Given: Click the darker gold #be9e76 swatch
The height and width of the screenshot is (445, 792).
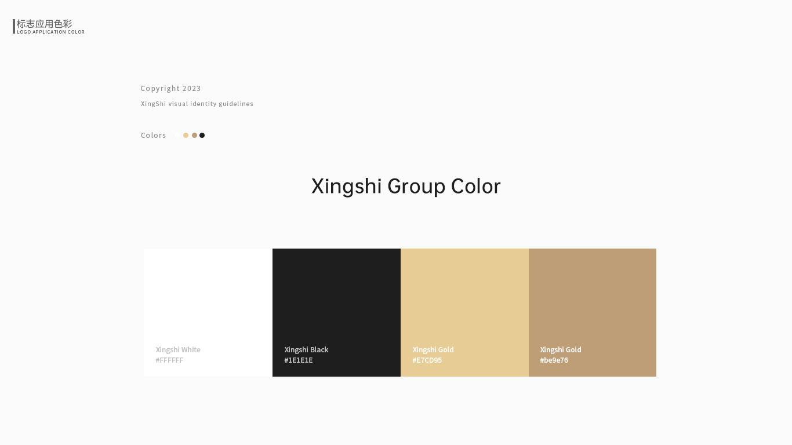Looking at the screenshot, I should click(593, 312).
